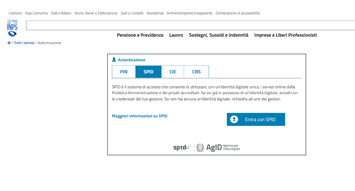This screenshot has width=355, height=191.
Task: Open the Lavoro section
Action: (176, 35)
